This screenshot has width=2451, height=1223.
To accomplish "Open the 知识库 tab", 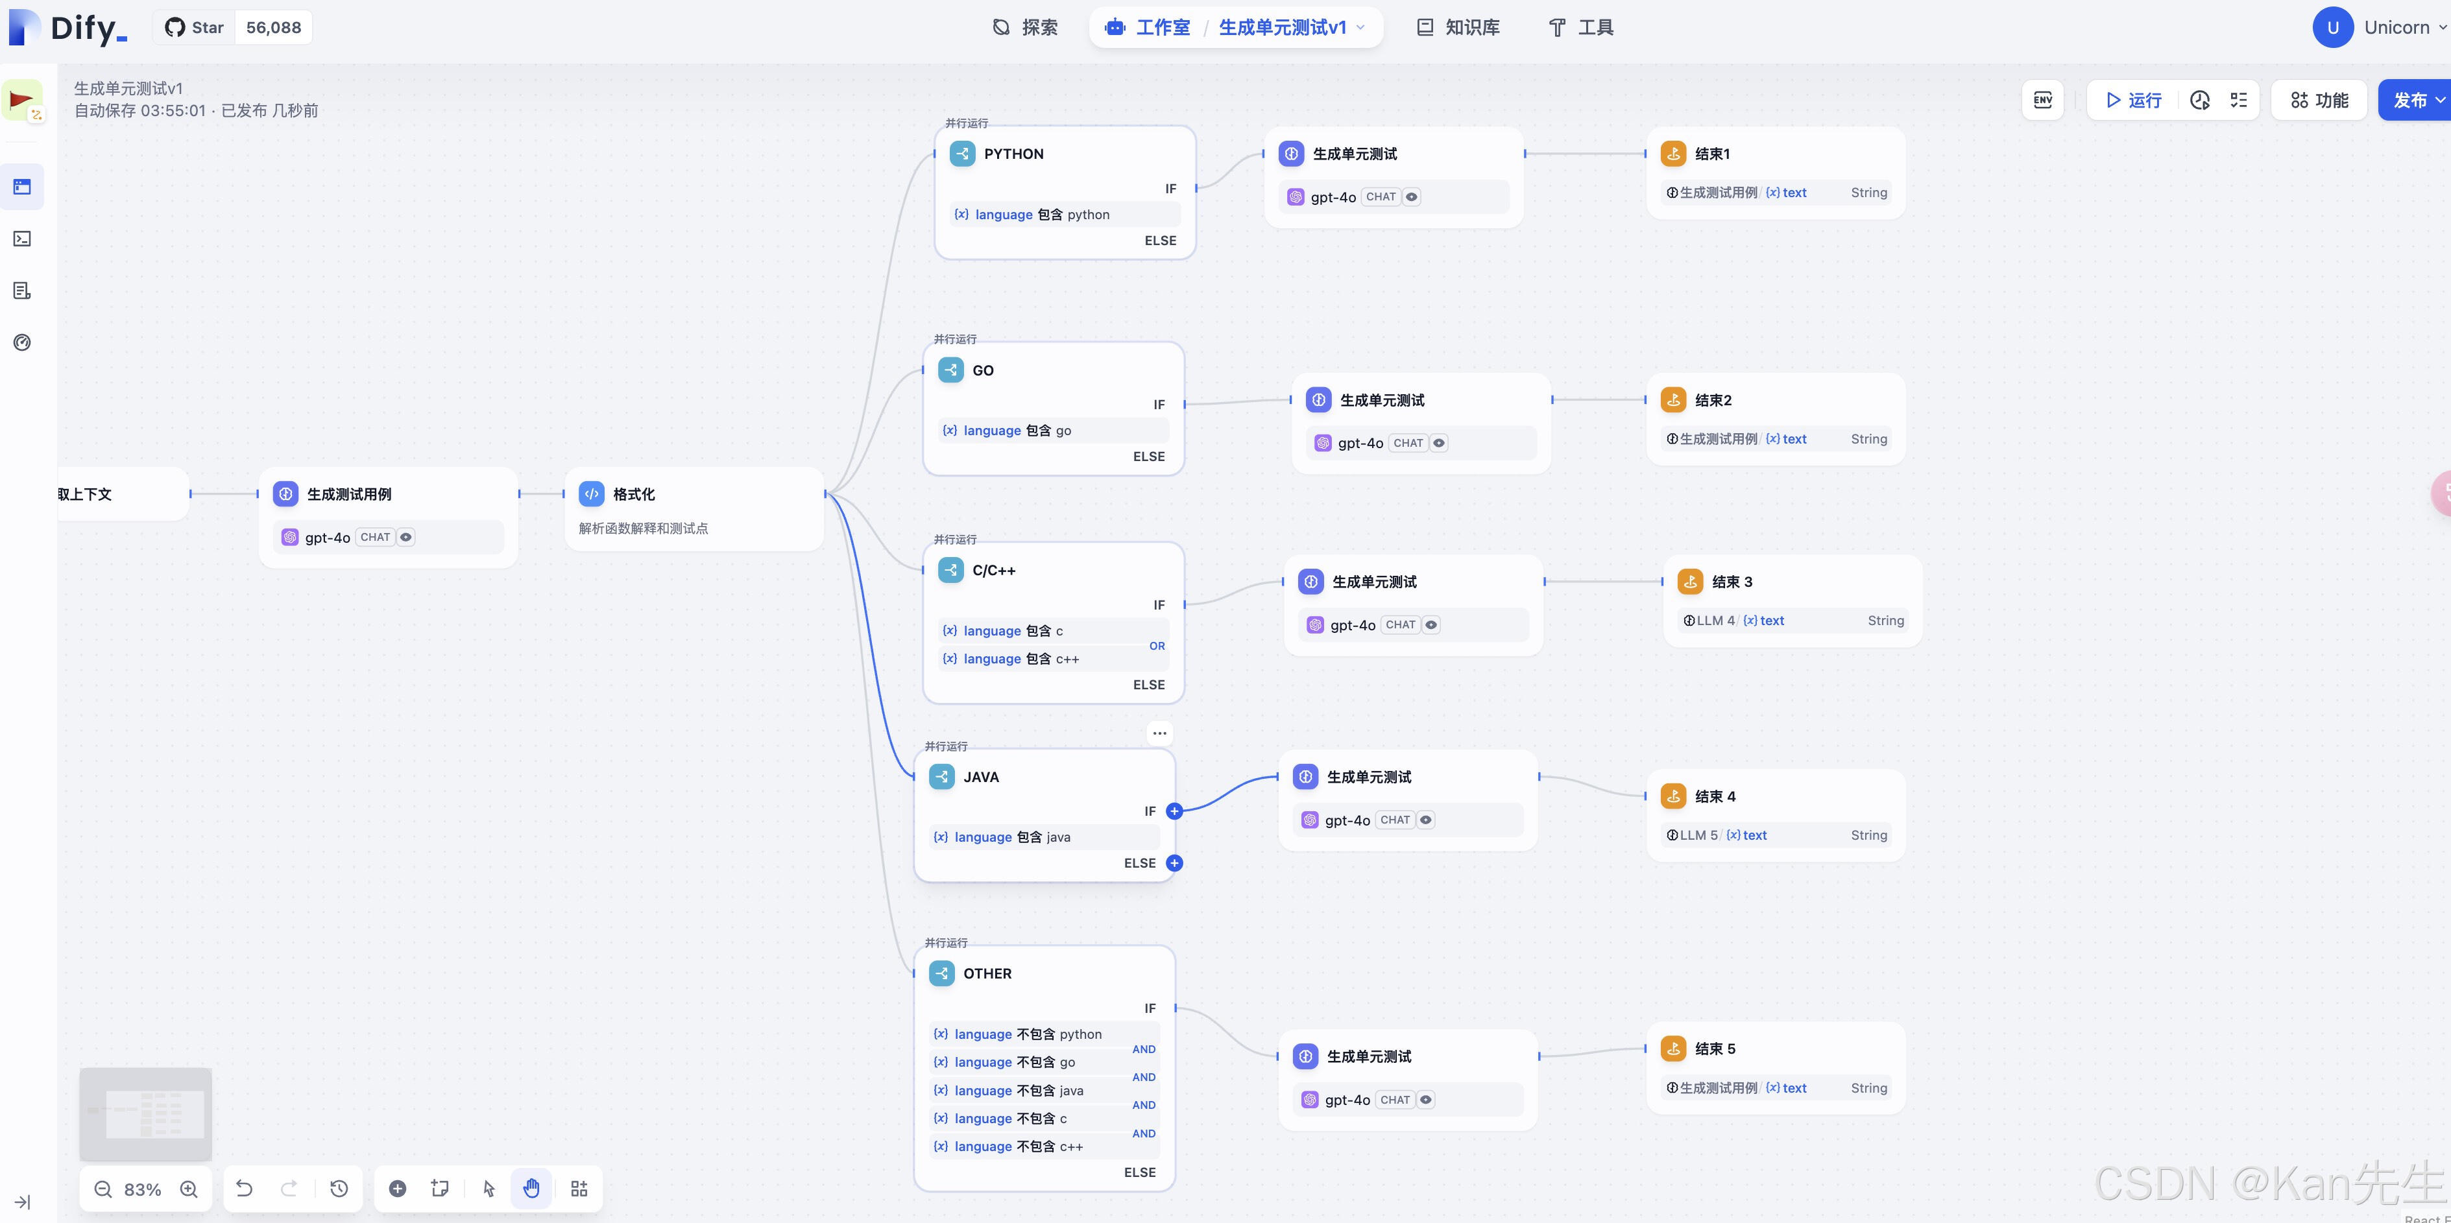I will tap(1458, 28).
